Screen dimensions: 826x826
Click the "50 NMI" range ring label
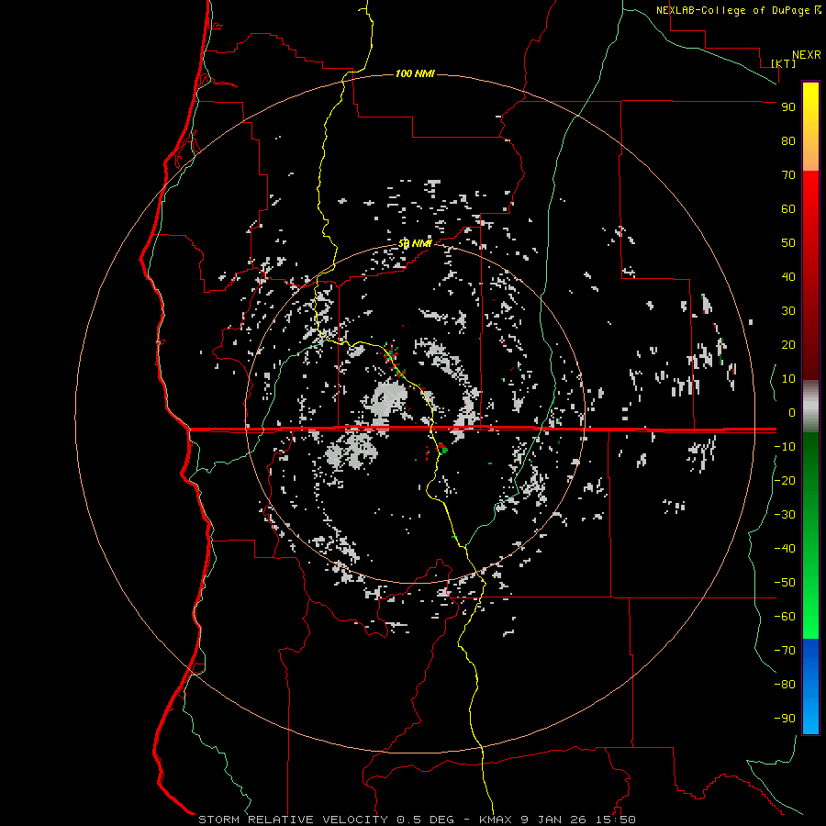pos(415,243)
